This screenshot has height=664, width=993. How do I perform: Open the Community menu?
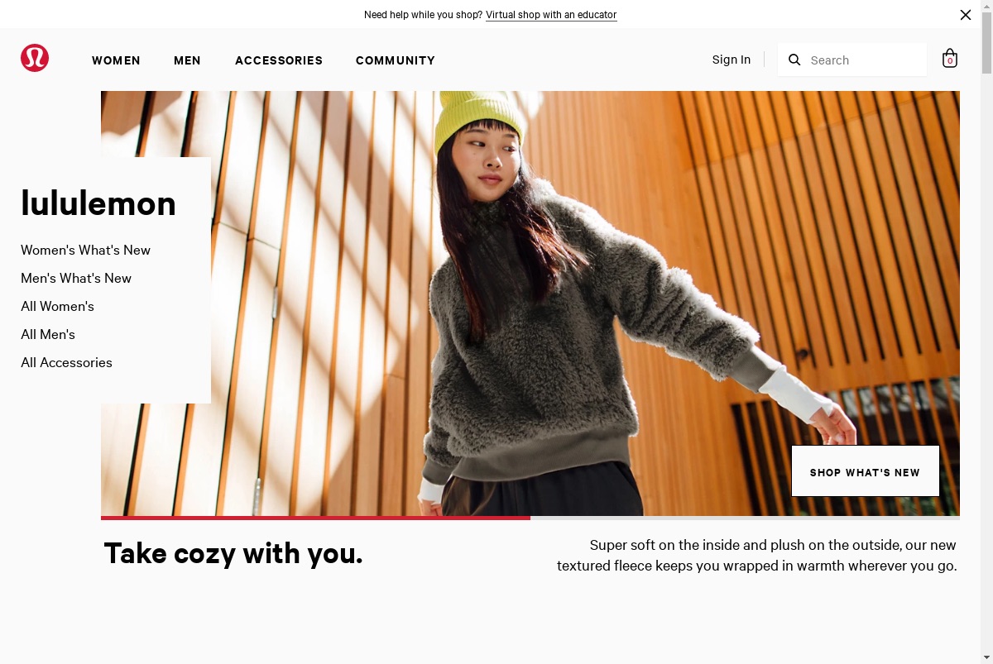(x=396, y=60)
